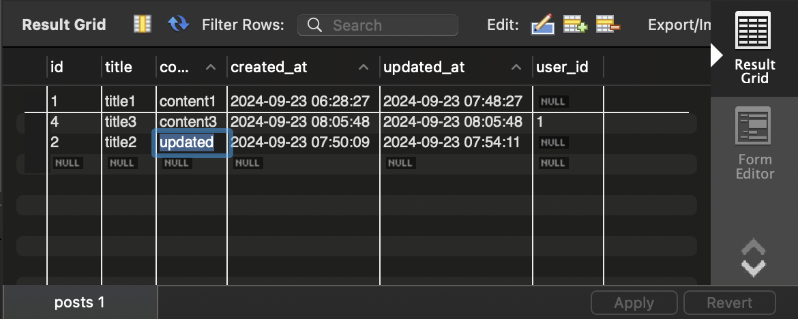Toggle sort arrow on created_at column

(364, 67)
